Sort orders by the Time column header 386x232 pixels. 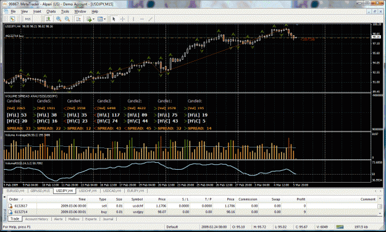click(x=62, y=199)
